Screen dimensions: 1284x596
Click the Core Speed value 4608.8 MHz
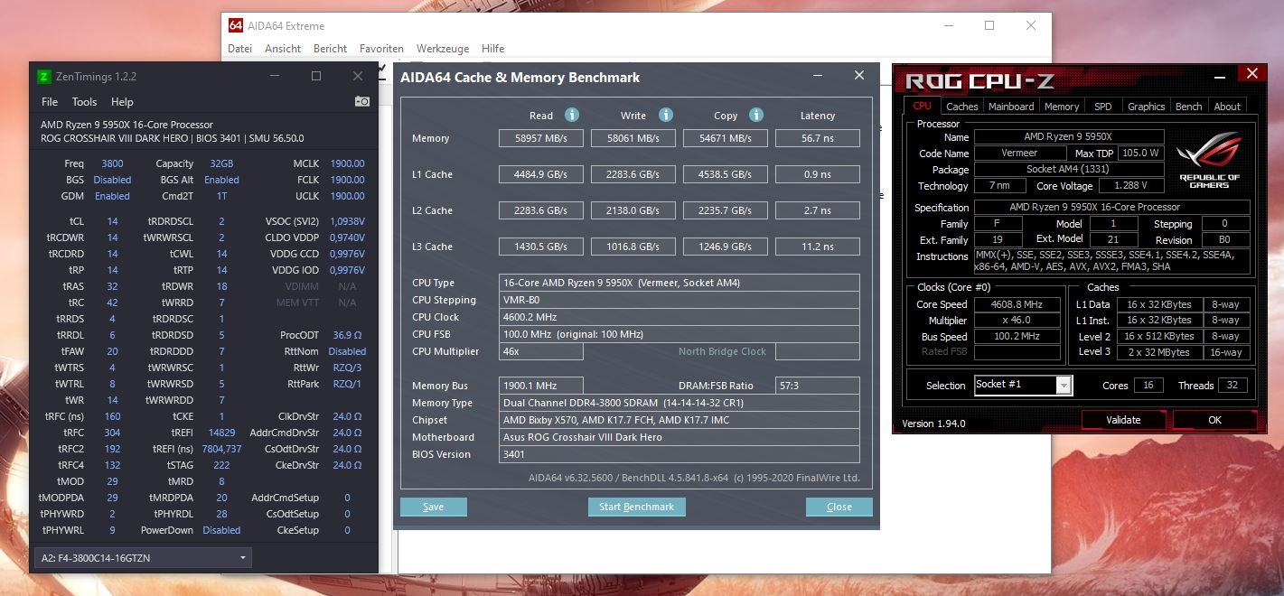(1017, 304)
